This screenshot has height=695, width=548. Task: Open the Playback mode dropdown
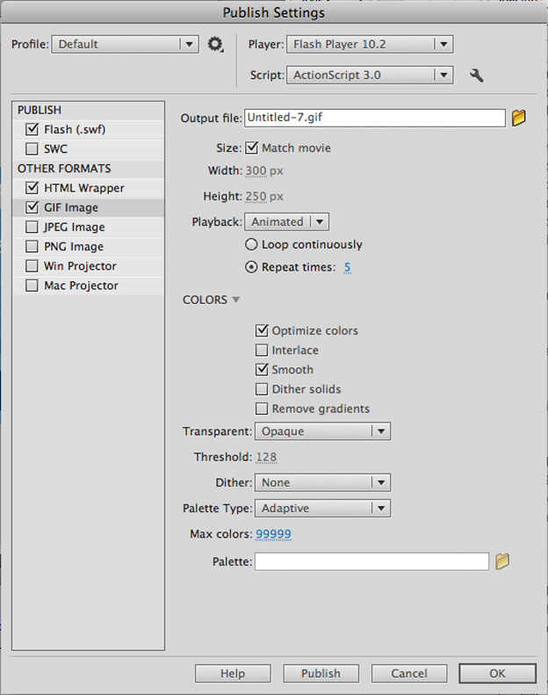tap(286, 222)
